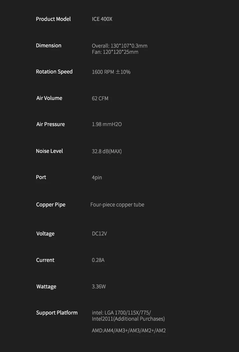
Task: Select the 1600 RPM ±10% value
Action: [x=111, y=72]
